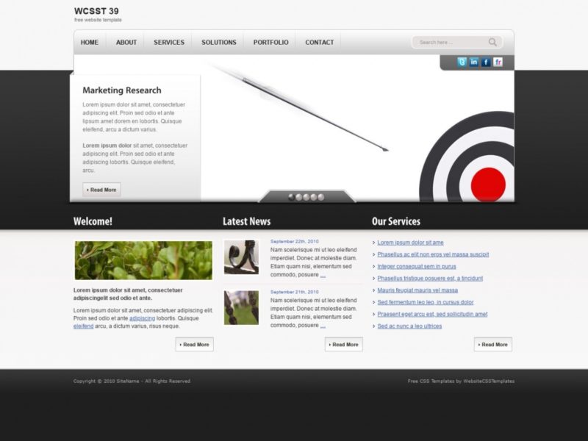Open the ABOUT page from the navigation
Screen dimensions: 588x441
pyautogui.click(x=126, y=42)
